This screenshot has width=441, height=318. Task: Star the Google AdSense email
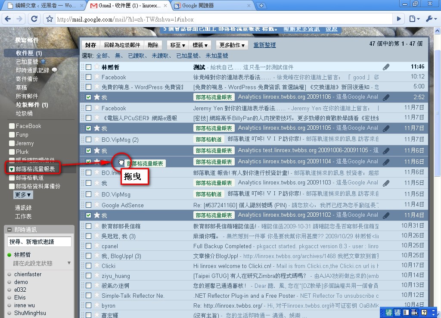coord(97,205)
